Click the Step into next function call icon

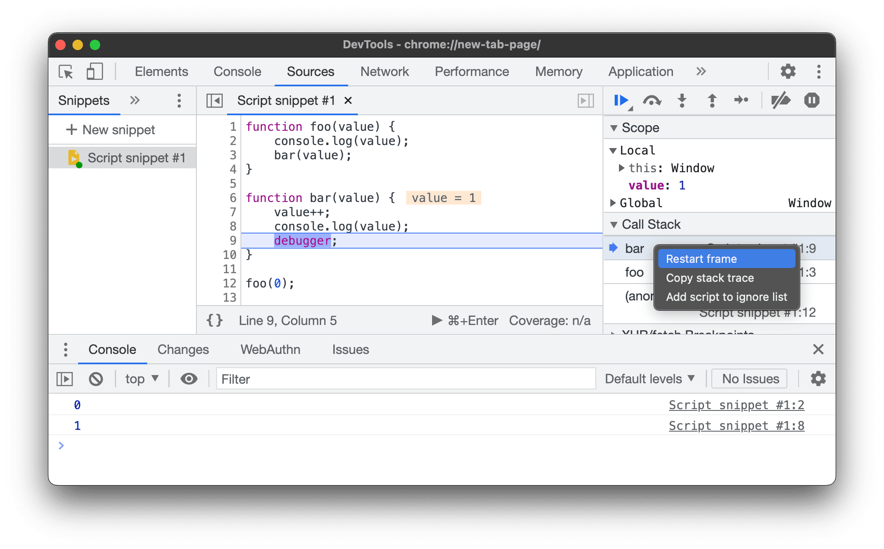click(x=682, y=101)
